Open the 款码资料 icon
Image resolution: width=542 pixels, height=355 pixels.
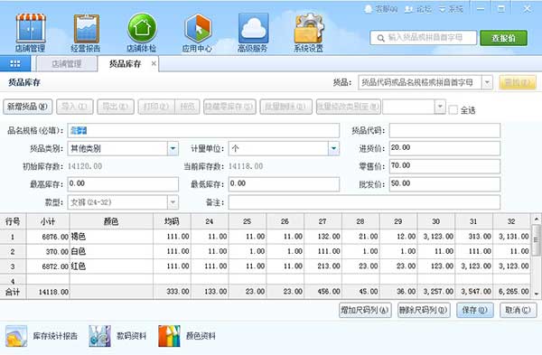tap(100, 336)
